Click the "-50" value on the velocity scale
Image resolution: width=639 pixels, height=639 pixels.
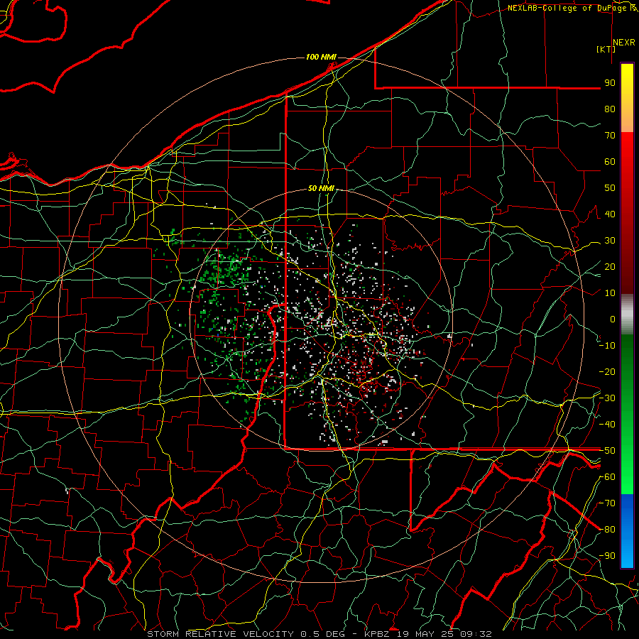pyautogui.click(x=607, y=451)
